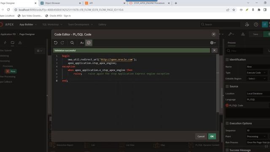This screenshot has width=270, height=152.
Task: Click line 8 'end;' in the code
Action: click(65, 81)
